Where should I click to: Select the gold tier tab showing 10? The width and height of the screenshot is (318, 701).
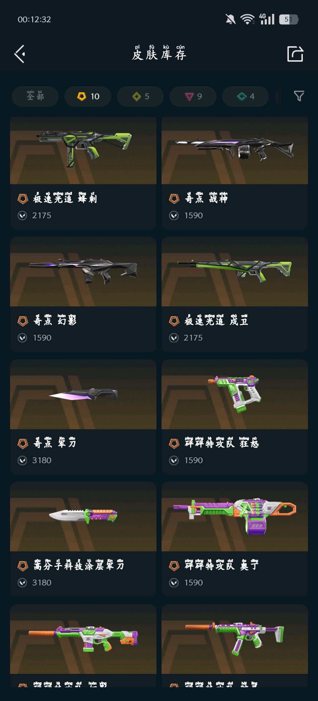click(x=88, y=96)
